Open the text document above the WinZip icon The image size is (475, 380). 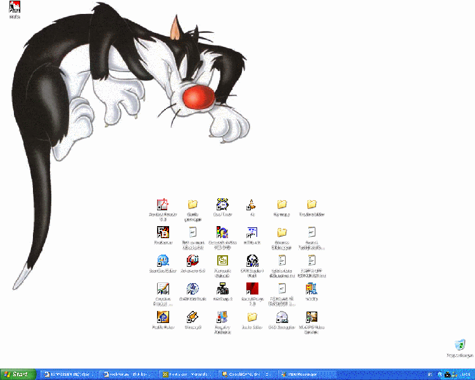(x=312, y=260)
